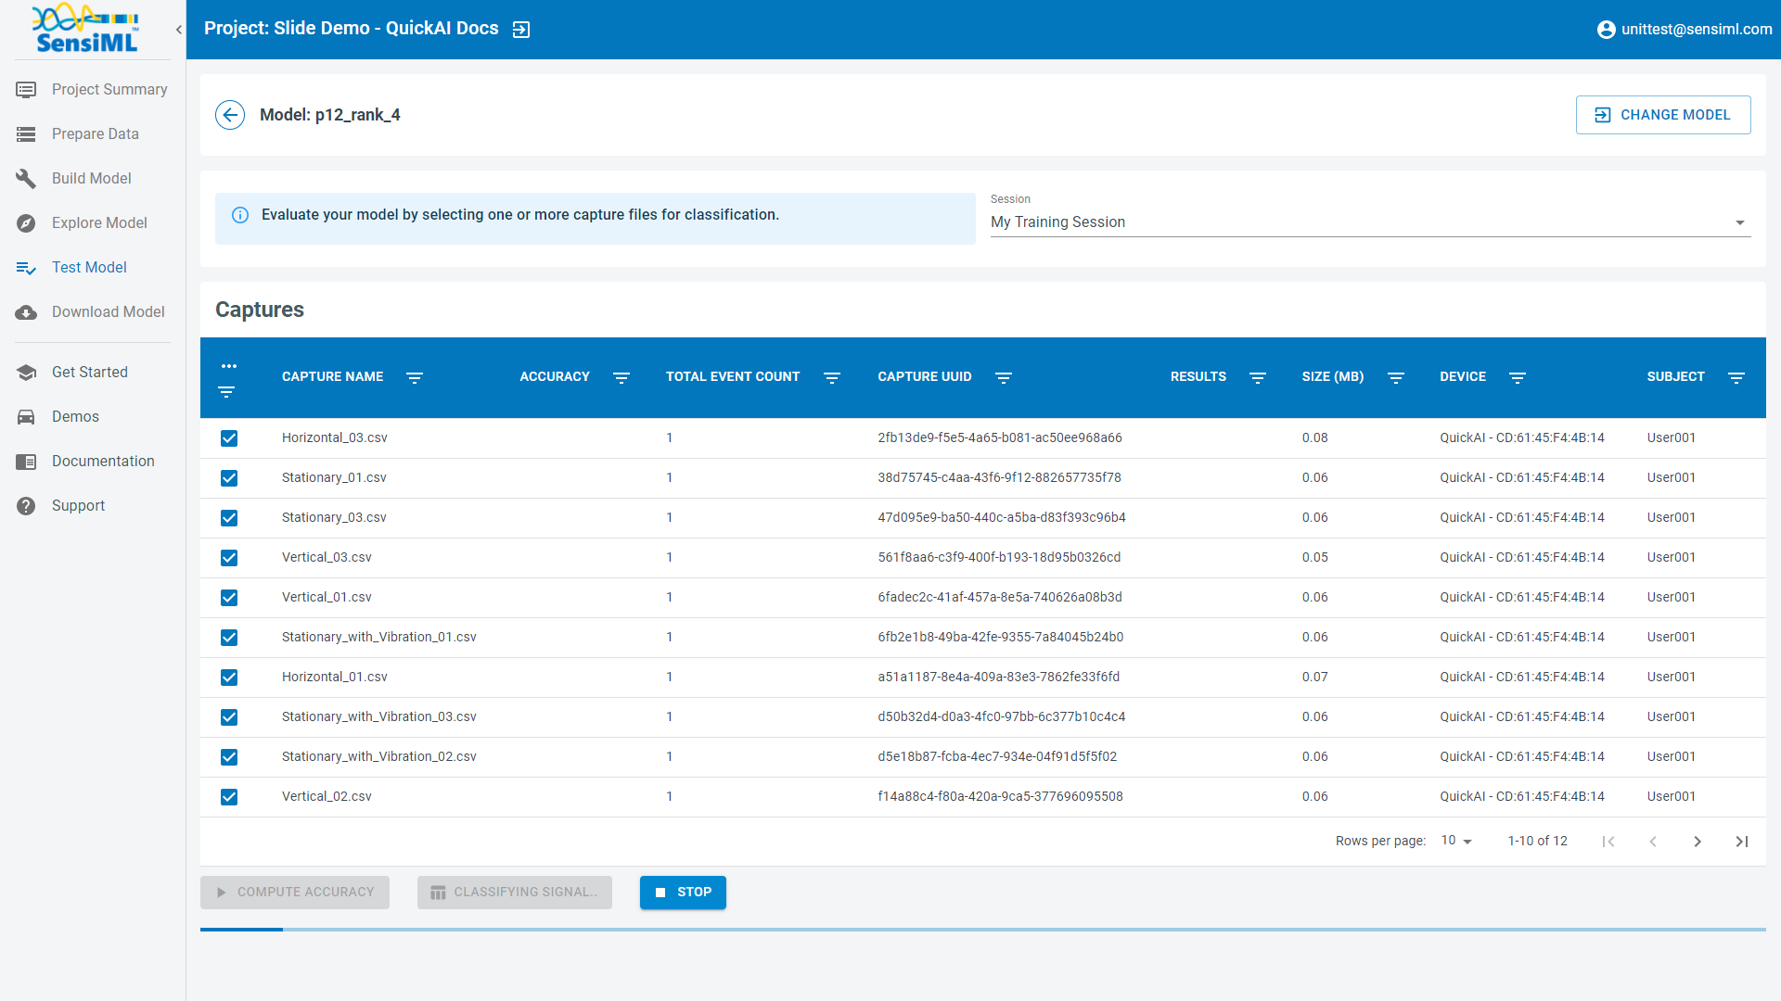
Task: Open Test Model in the sidebar
Action: click(93, 268)
